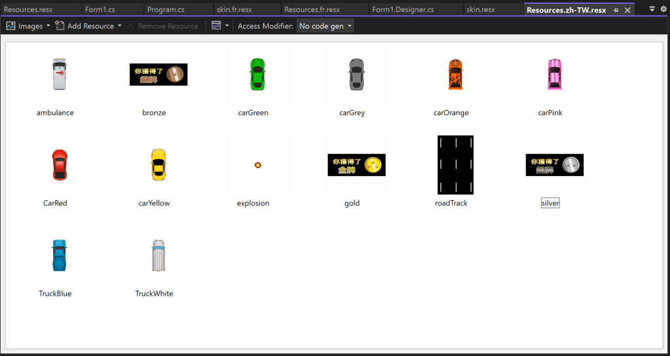The width and height of the screenshot is (670, 356).
Task: Click the Add Resource icon
Action: tap(60, 26)
